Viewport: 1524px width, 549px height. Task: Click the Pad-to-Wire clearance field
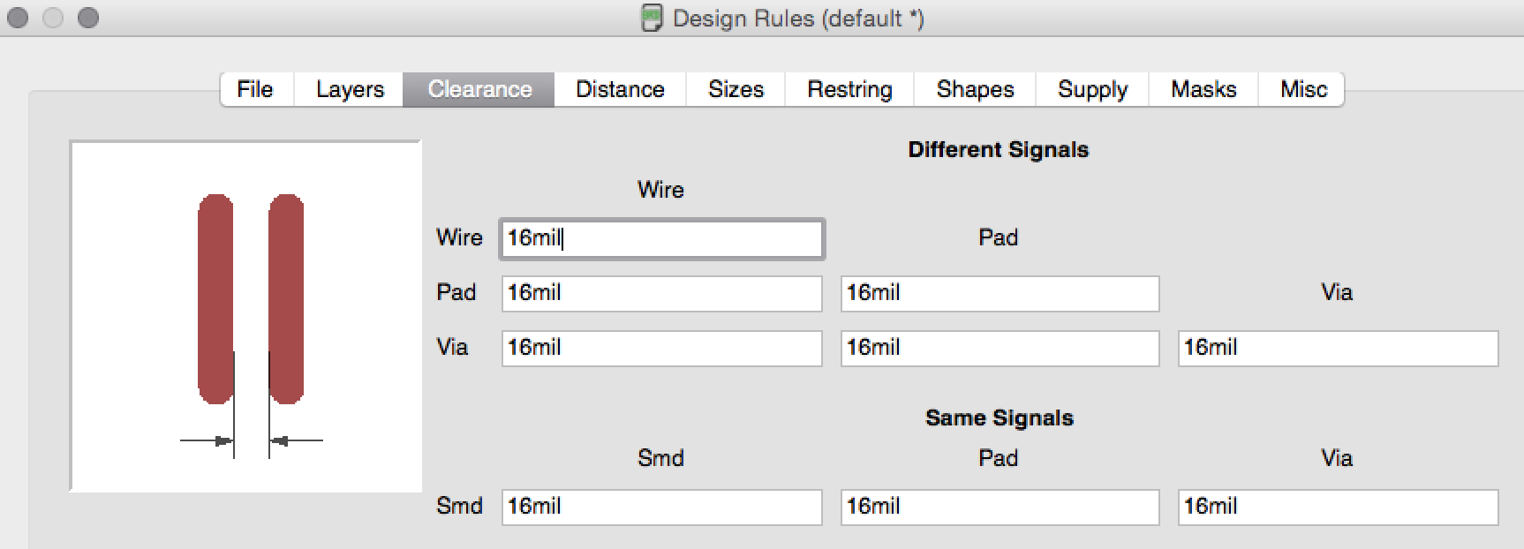(661, 293)
